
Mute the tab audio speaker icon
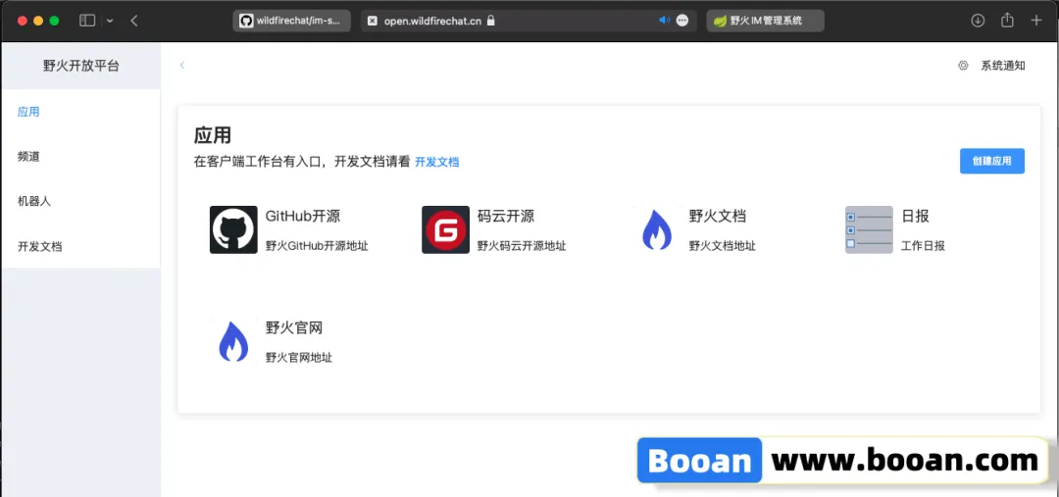664,21
